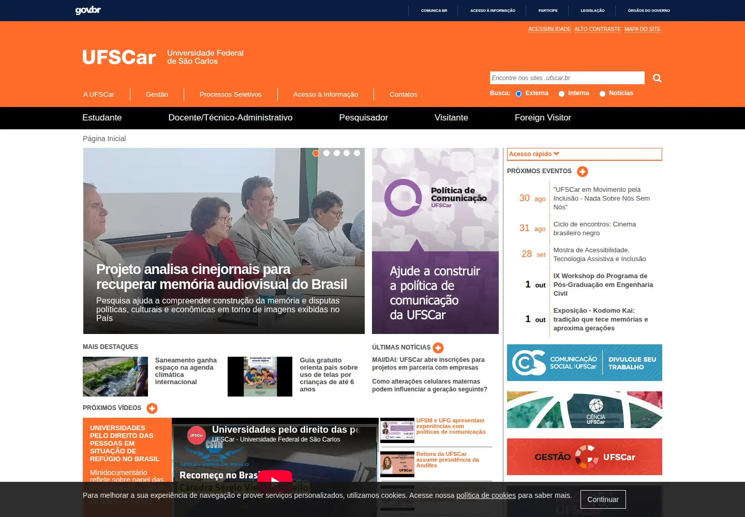This screenshot has height=517, width=745.
Task: Open the Gestão UFSCar banner
Action: click(x=585, y=457)
